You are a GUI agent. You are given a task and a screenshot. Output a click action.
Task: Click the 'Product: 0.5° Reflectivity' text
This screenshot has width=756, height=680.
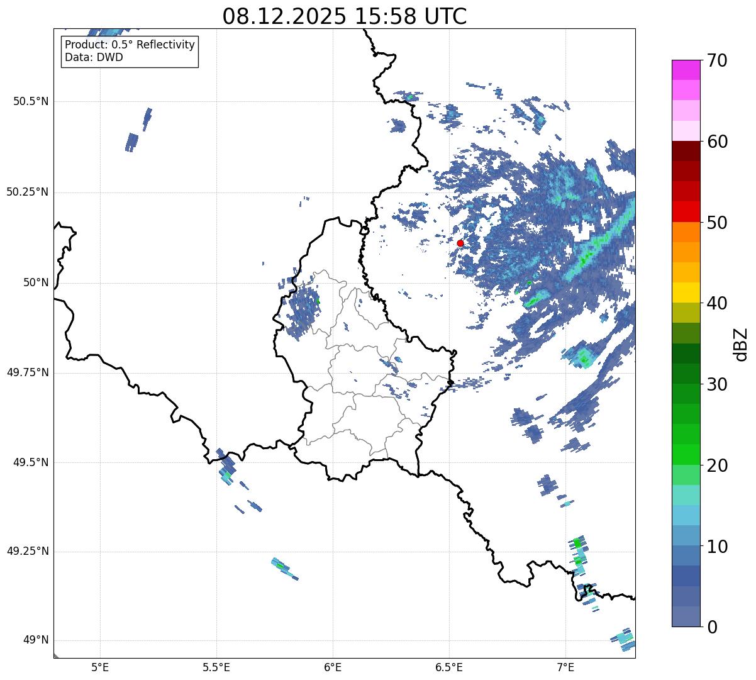130,45
